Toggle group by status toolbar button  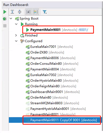coord(36,12)
